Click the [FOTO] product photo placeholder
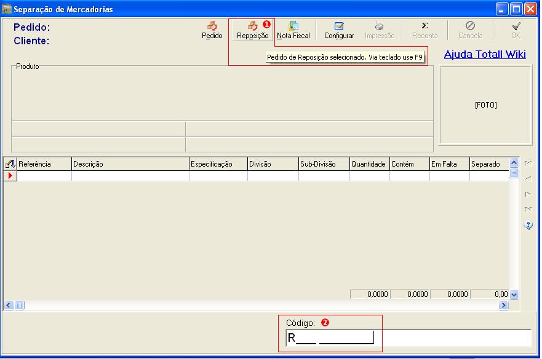542x359 pixels. [x=485, y=105]
